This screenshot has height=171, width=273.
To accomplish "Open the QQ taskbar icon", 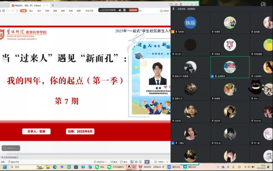I will point(131,167).
